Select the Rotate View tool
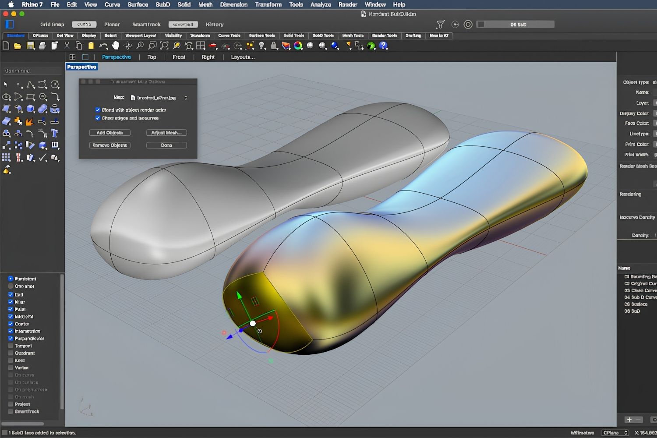This screenshot has width=657, height=438. click(128, 46)
